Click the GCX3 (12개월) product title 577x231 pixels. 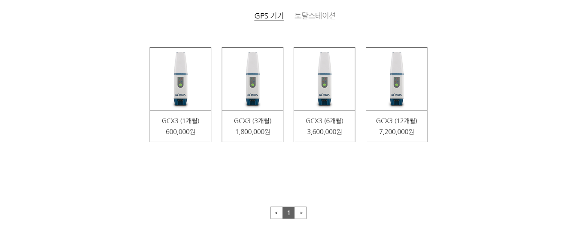coord(397,121)
